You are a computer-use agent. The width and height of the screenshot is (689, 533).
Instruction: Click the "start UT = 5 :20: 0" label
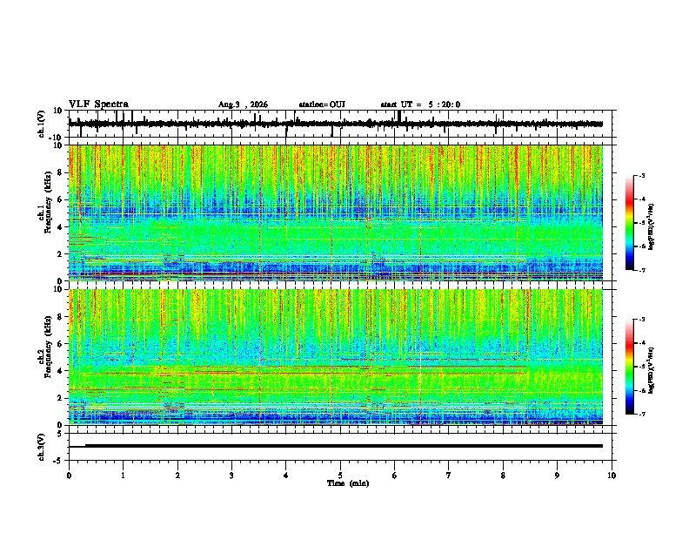click(420, 105)
